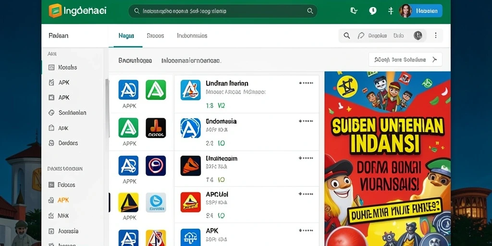Image resolution: width=492 pixels, height=246 pixels.
Task: Click the 1:8 V2 rating text
Action: point(215,106)
